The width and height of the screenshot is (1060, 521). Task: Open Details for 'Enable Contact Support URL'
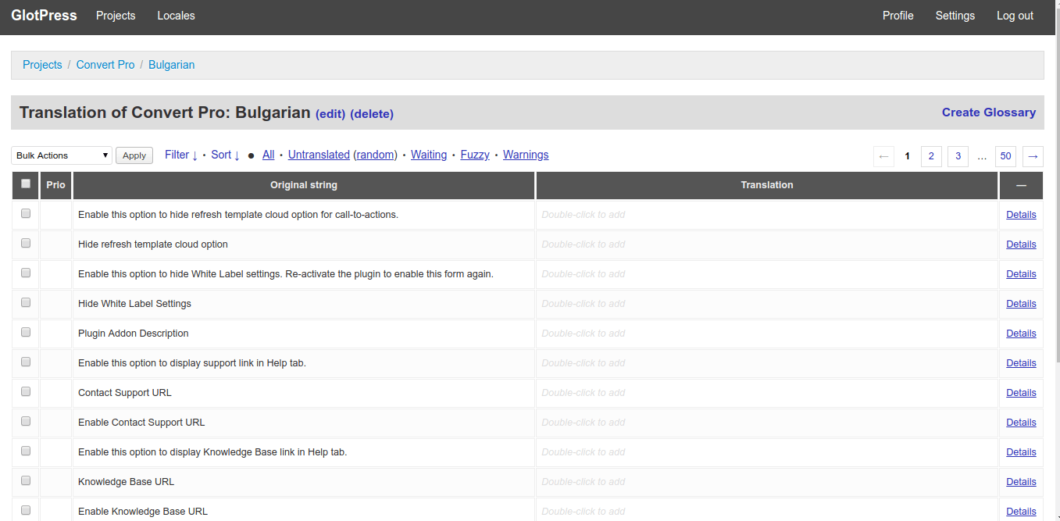pos(1021,423)
